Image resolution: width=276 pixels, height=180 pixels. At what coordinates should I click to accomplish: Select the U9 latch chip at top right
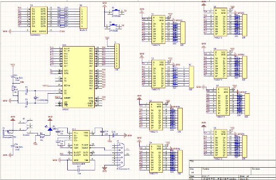click(220, 22)
